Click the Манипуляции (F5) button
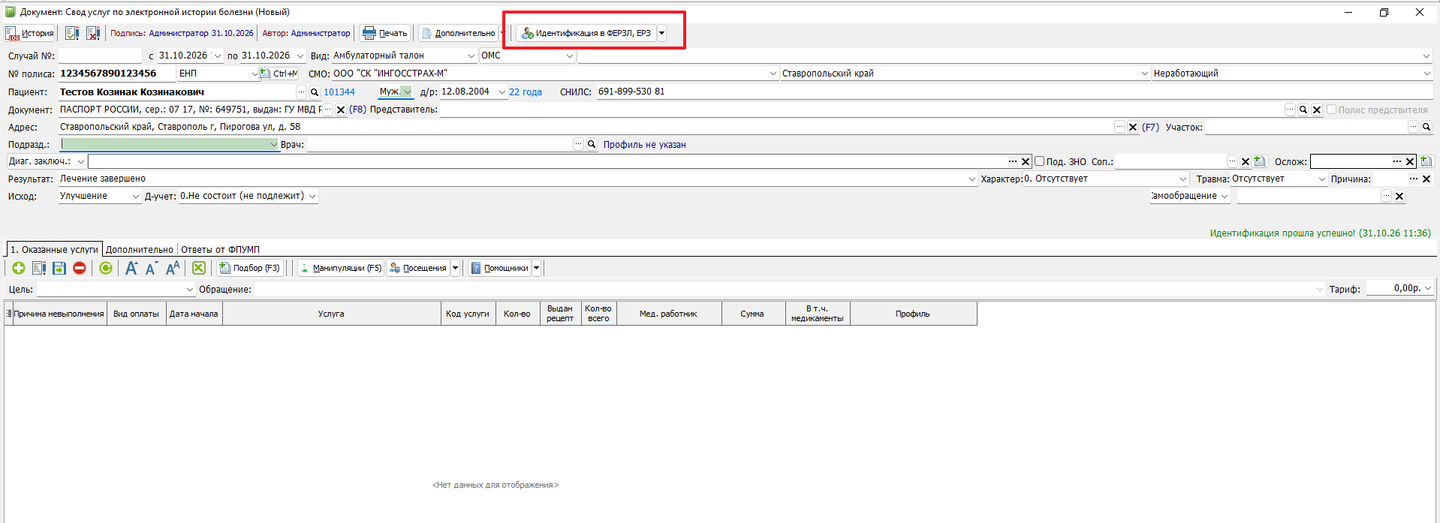This screenshot has height=523, width=1440. [341, 268]
